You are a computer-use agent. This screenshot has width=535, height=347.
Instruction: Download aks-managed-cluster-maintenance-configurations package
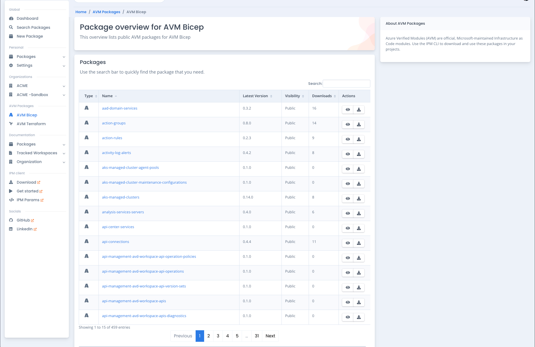click(x=359, y=184)
